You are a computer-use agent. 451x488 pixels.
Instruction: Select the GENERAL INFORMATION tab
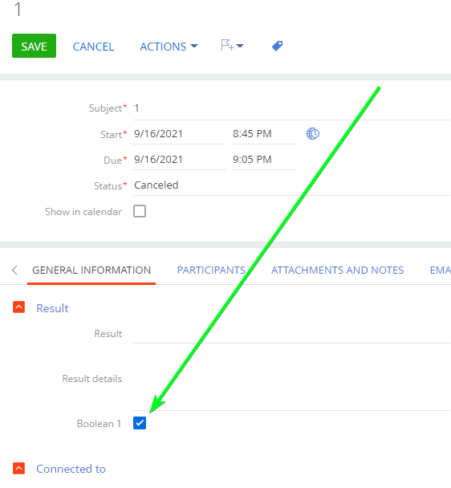[91, 270]
